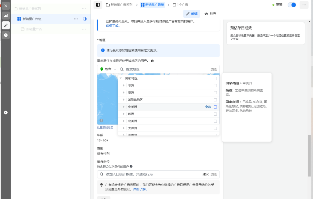The height and width of the screenshot is (199, 313).
Task: Expand the 亚洲 region
Action: click(x=124, y=92)
